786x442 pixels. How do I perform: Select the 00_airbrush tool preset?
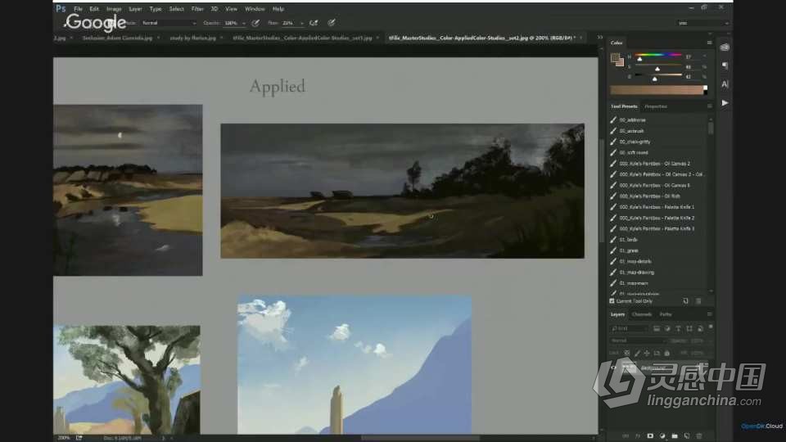[x=657, y=131]
